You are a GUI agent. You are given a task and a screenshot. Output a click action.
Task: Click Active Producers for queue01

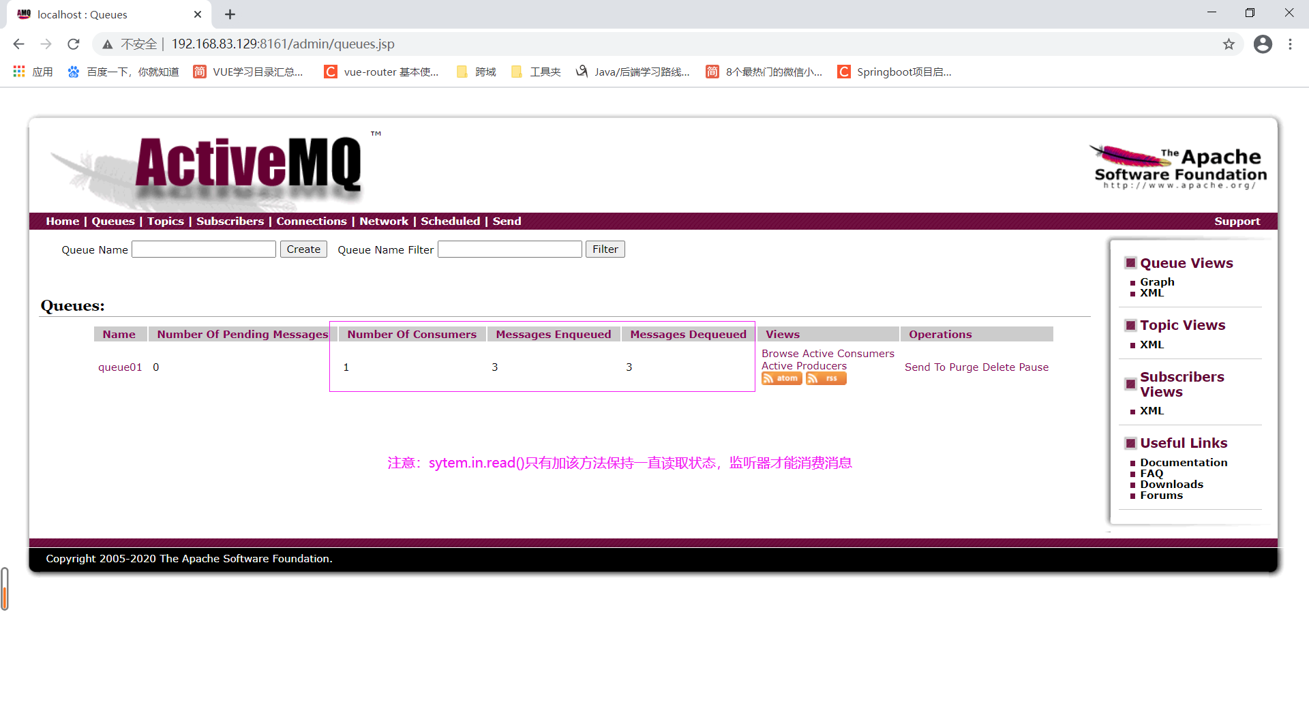click(x=804, y=366)
